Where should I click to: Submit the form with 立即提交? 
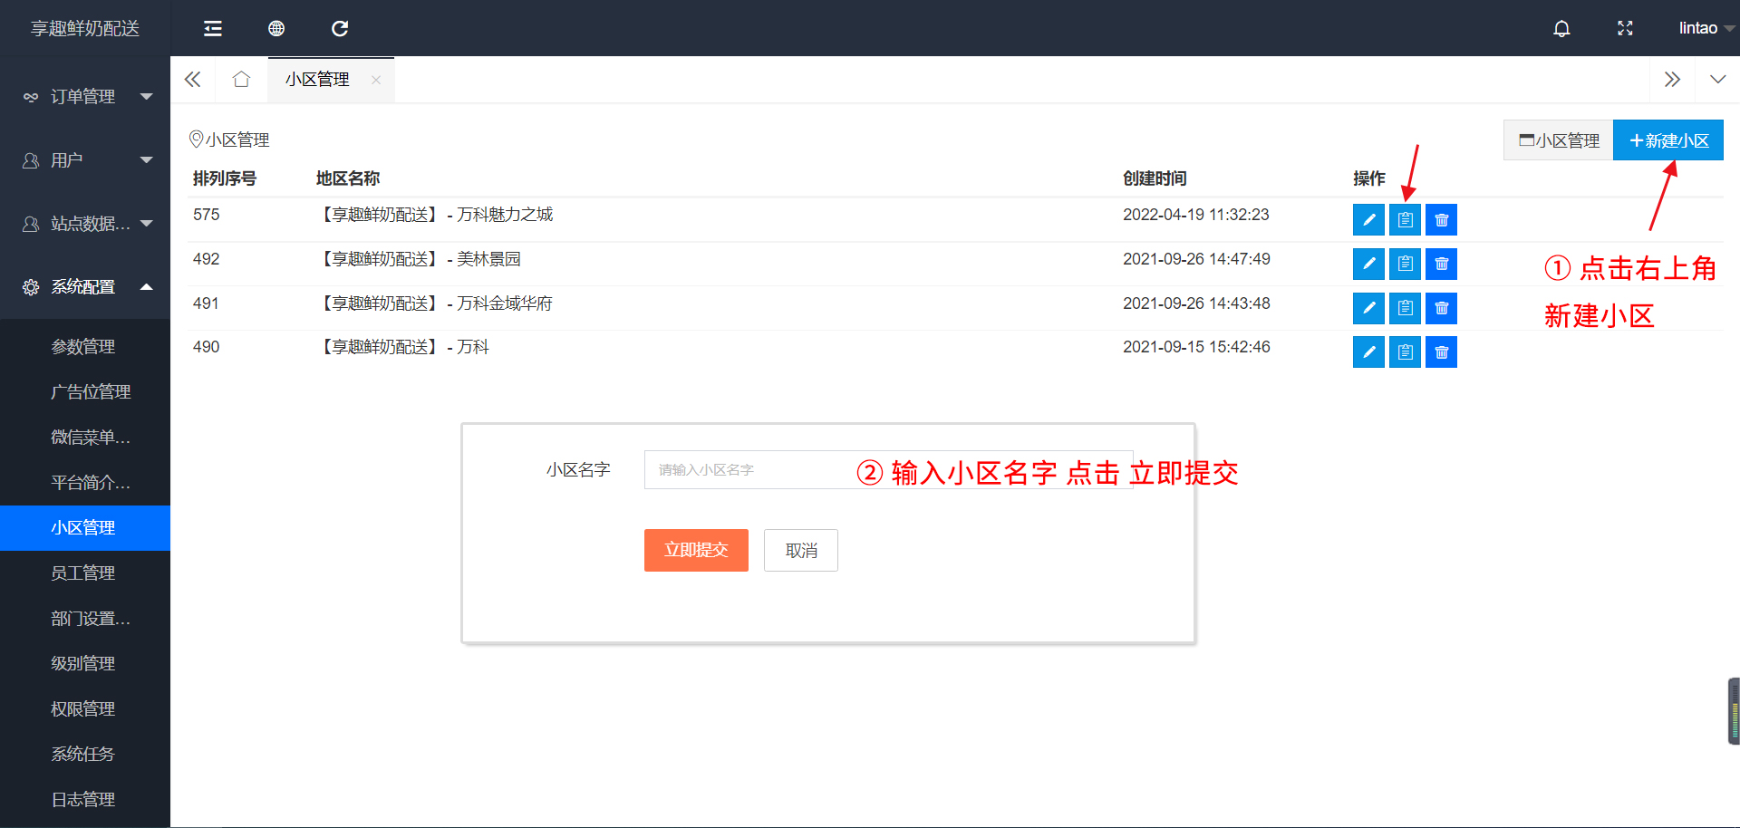pos(696,551)
